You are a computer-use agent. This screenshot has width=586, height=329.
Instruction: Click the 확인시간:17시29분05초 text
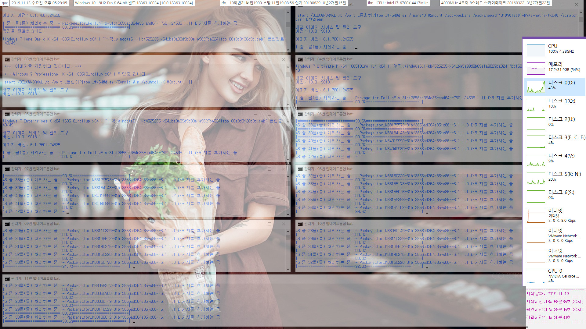(x=555, y=310)
